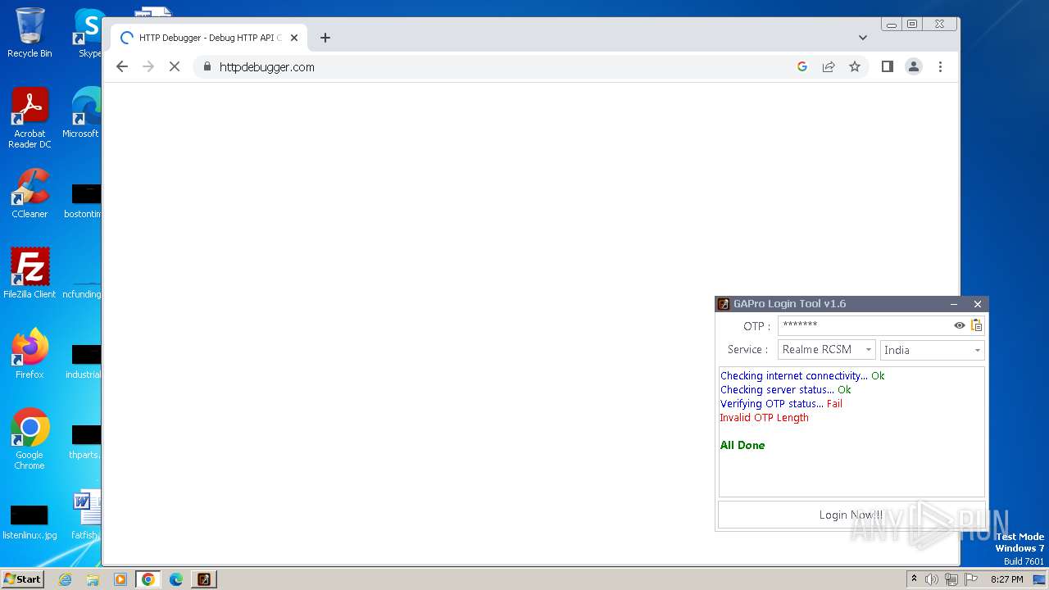
Task: Click the 'All Done' status text
Action: coord(742,446)
